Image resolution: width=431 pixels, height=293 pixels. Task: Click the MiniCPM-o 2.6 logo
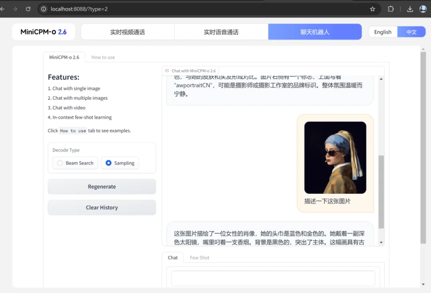click(x=43, y=32)
